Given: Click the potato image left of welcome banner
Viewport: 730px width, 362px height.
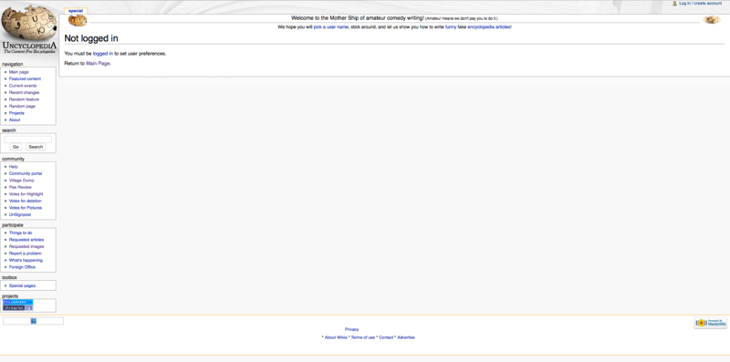Looking at the screenshot, I should (78, 20).
